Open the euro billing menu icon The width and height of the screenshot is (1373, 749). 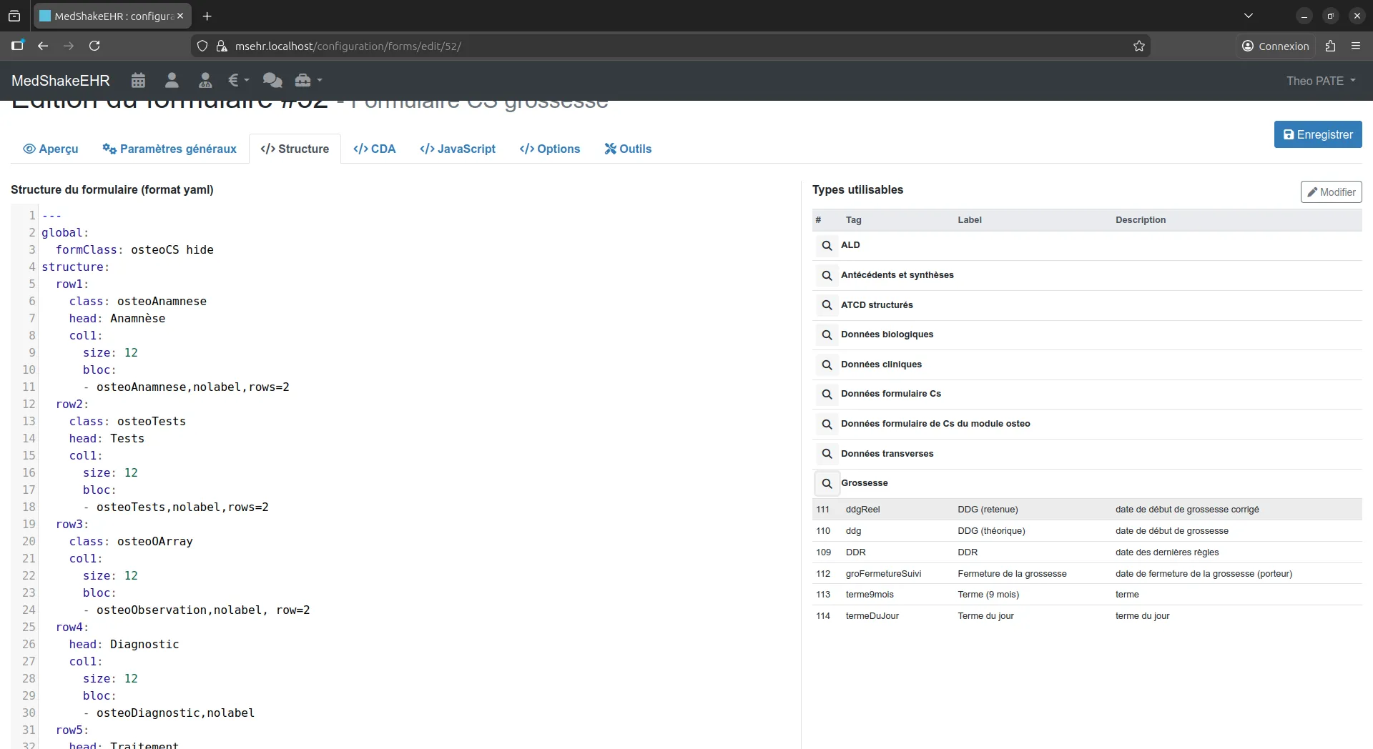pyautogui.click(x=234, y=80)
